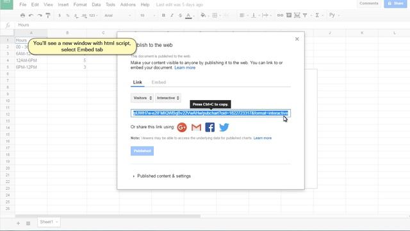Select the Link tab
Viewport: 410px width, 231px height.
pyautogui.click(x=137, y=82)
